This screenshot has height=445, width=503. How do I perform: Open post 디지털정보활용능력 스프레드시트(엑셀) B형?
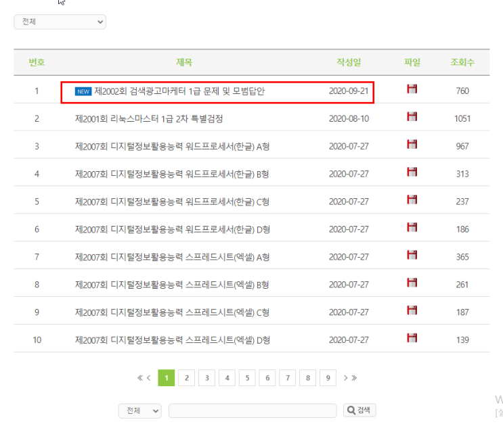tap(172, 285)
